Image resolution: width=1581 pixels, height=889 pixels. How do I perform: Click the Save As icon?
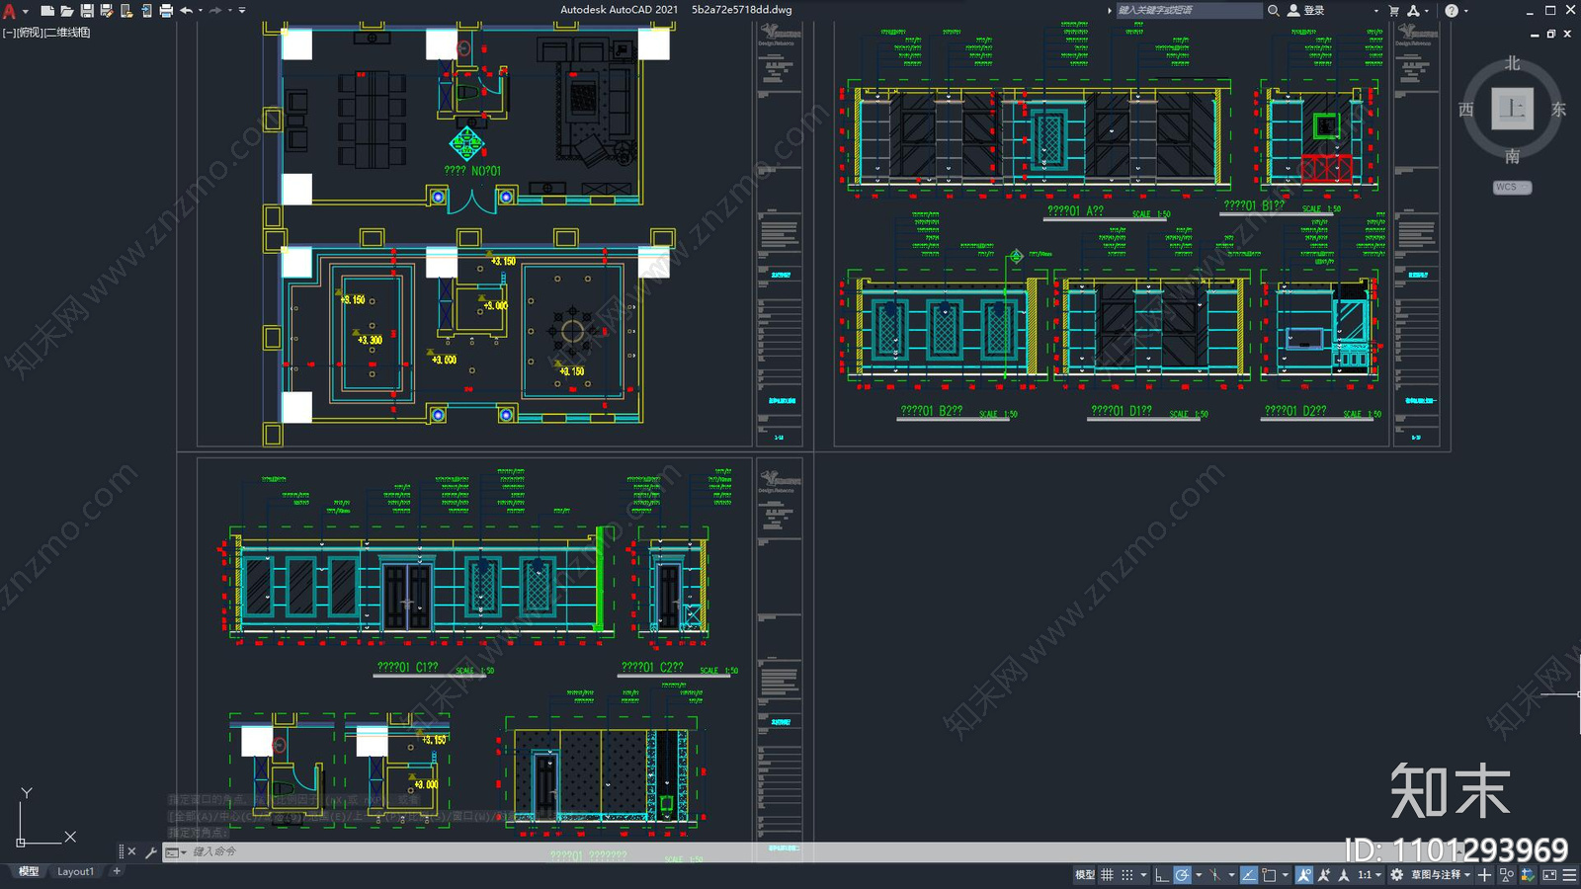107,11
